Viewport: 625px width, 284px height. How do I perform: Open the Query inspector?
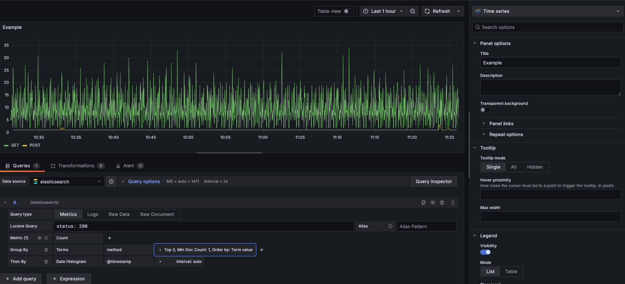pyautogui.click(x=433, y=181)
